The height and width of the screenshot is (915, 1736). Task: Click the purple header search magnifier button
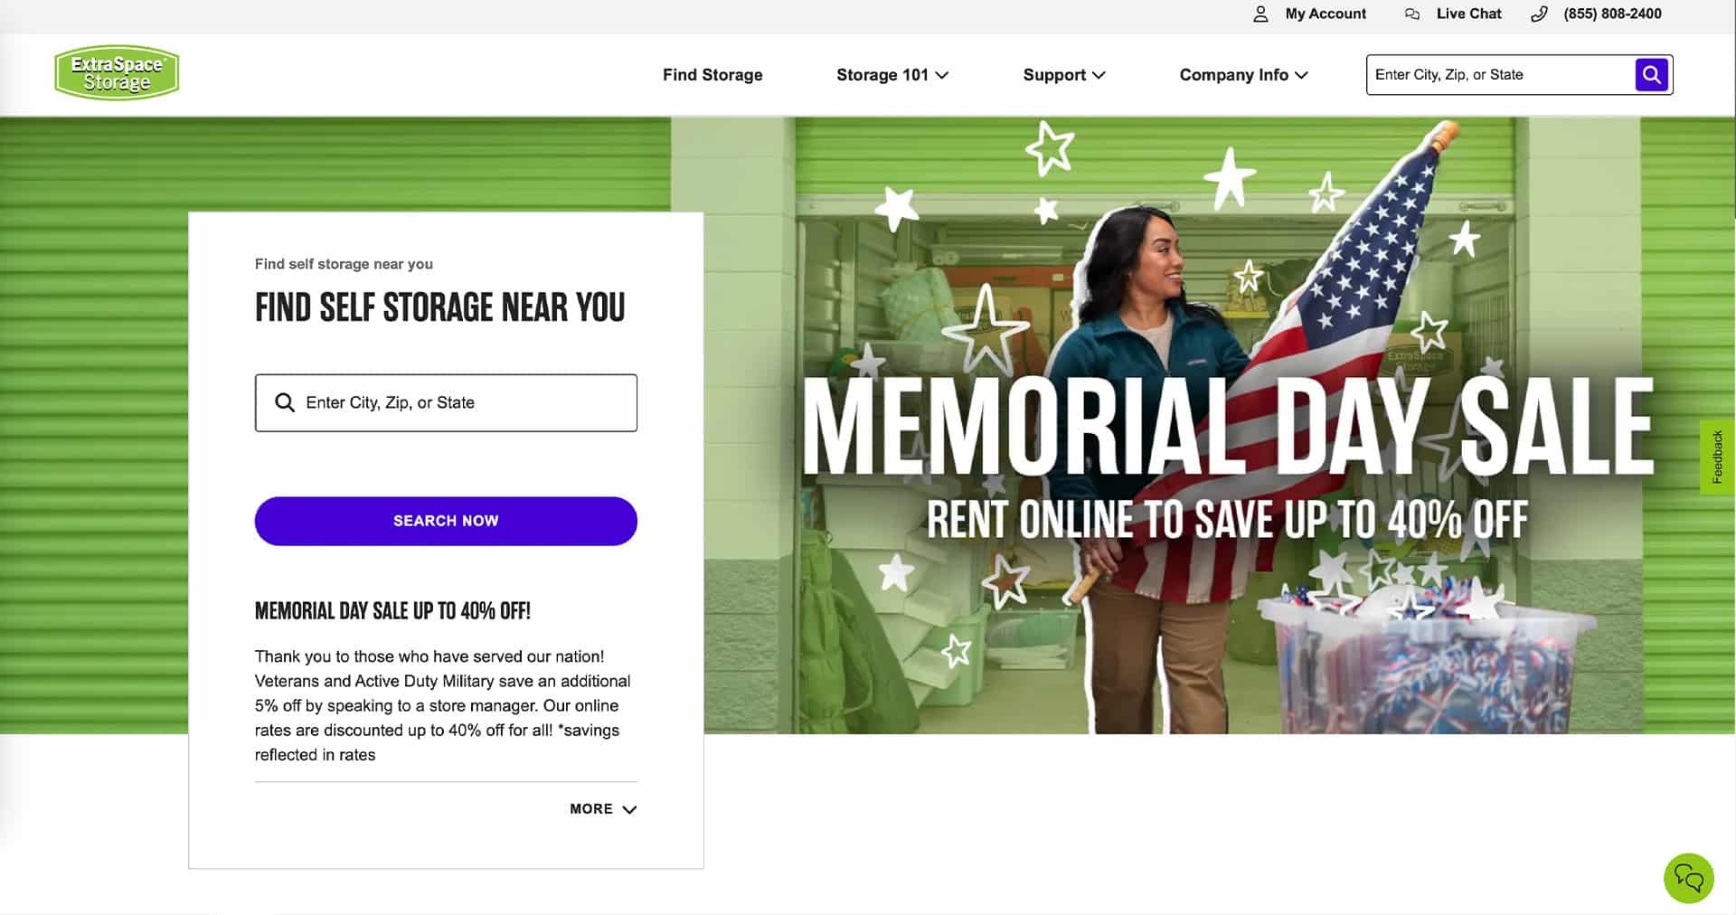coord(1651,74)
